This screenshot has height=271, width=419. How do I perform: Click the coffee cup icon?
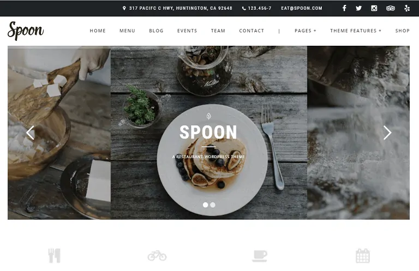tap(260, 256)
